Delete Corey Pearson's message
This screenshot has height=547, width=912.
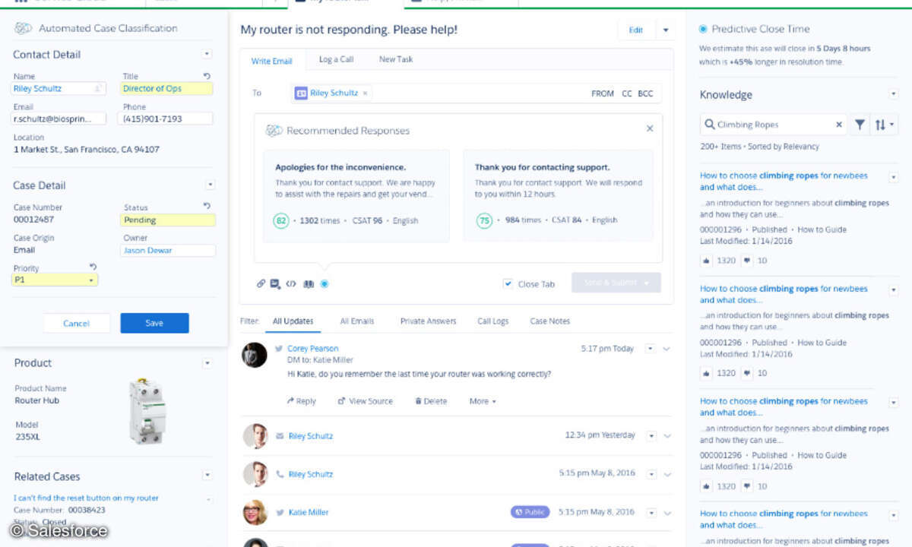[x=431, y=401]
